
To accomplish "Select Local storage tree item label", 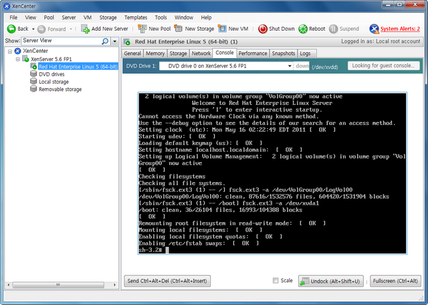I will [x=53, y=82].
